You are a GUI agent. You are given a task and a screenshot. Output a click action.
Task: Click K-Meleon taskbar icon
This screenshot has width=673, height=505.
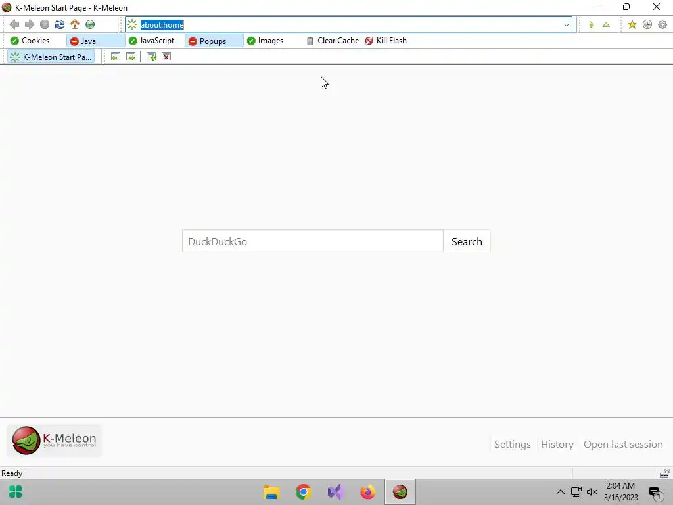pos(400,492)
